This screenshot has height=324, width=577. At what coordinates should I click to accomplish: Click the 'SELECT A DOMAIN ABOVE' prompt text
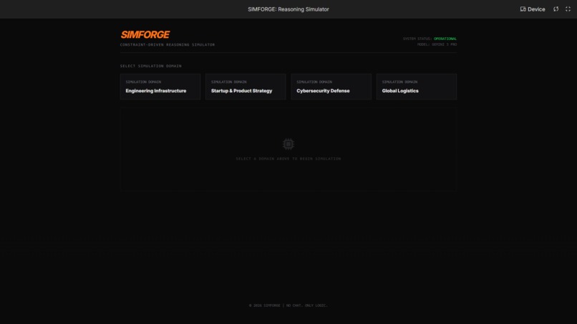point(288,159)
